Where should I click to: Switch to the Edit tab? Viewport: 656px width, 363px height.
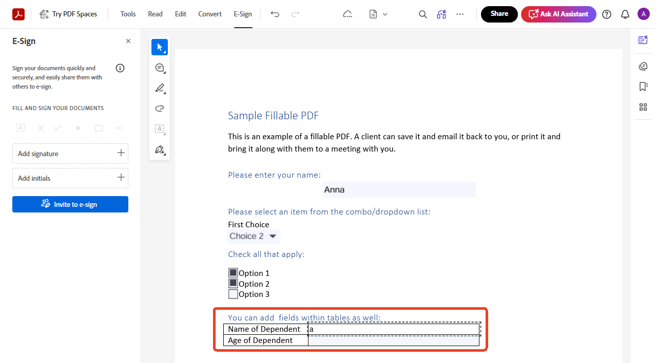pos(181,14)
